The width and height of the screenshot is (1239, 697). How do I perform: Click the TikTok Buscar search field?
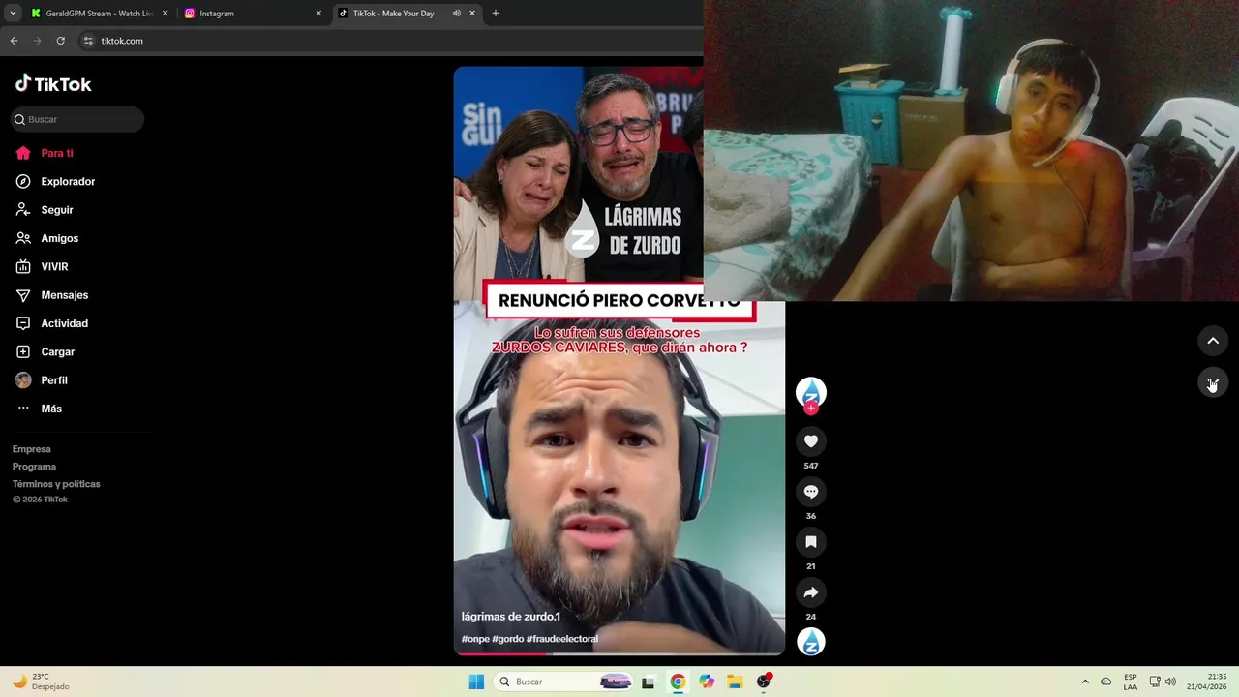point(77,119)
